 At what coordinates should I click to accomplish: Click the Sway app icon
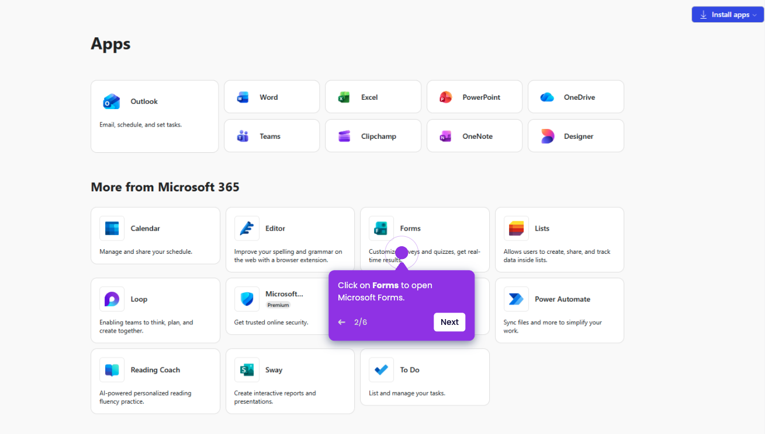pos(247,370)
